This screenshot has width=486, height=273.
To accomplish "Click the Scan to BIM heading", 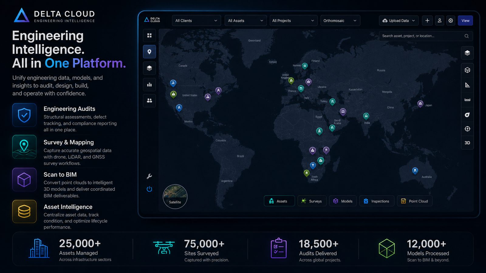I will (x=60, y=174).
